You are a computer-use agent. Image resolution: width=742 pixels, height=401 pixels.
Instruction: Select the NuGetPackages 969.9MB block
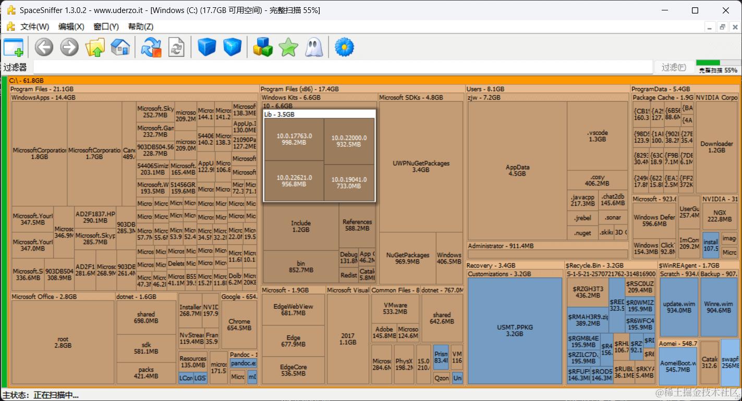pos(408,258)
